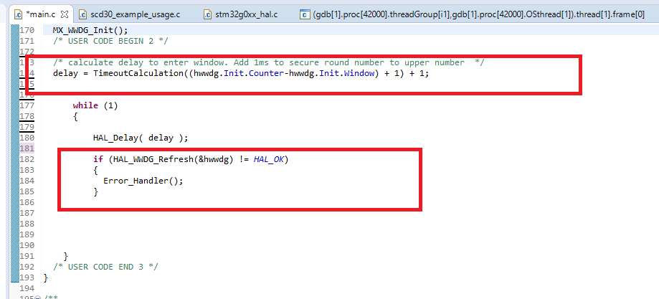659x299 pixels.
Task: Click the stm32g0xx_hal.c file icon
Action: (x=208, y=15)
